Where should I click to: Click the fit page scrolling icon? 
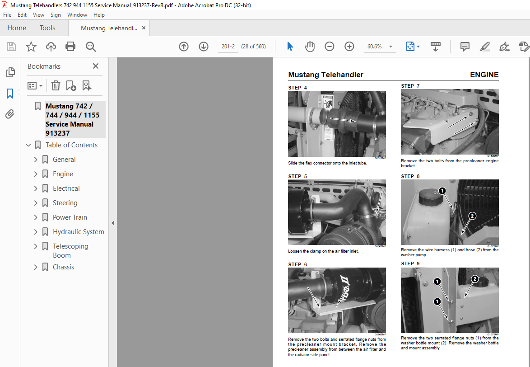pyautogui.click(x=410, y=47)
